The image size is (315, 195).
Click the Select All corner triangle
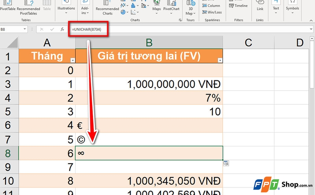12,43
